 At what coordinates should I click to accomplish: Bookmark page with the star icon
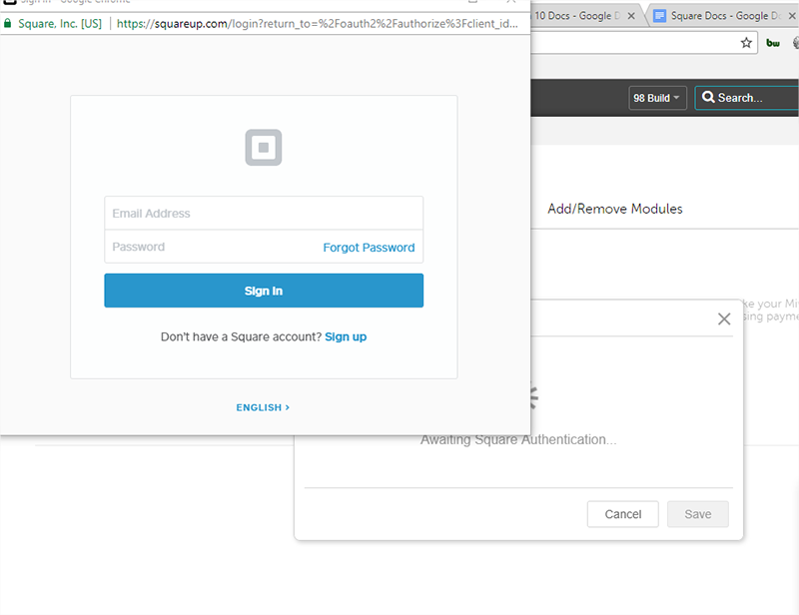[x=746, y=43]
